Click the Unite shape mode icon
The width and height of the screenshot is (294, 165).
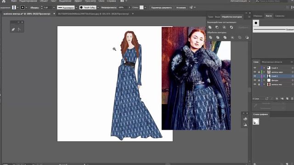[x=210, y=27]
